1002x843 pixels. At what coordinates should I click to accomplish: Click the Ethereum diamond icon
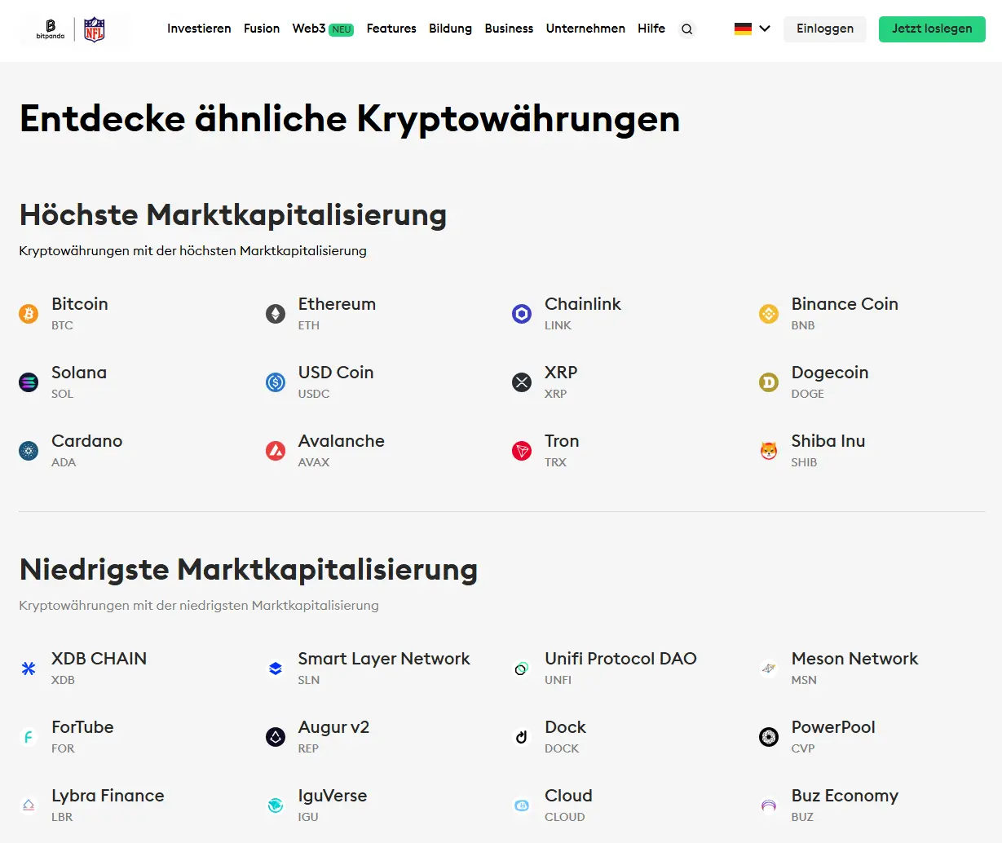click(276, 313)
